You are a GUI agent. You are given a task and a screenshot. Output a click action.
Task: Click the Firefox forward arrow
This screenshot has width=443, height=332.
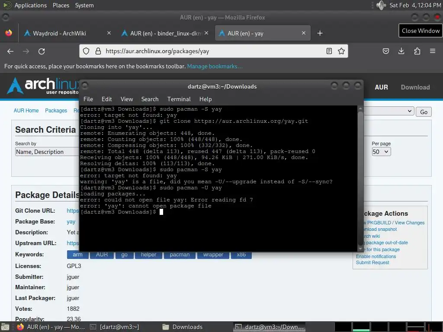pos(26,51)
